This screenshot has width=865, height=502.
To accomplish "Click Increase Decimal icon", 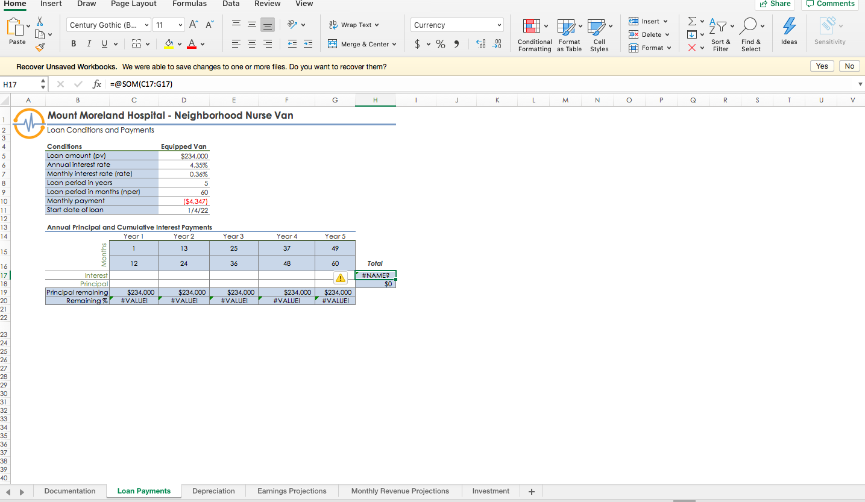I will pos(481,43).
